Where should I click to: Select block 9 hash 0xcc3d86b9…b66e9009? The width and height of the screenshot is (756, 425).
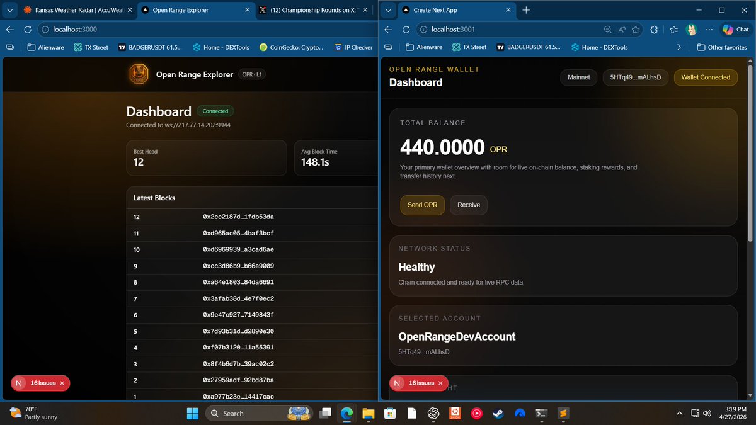pos(238,266)
